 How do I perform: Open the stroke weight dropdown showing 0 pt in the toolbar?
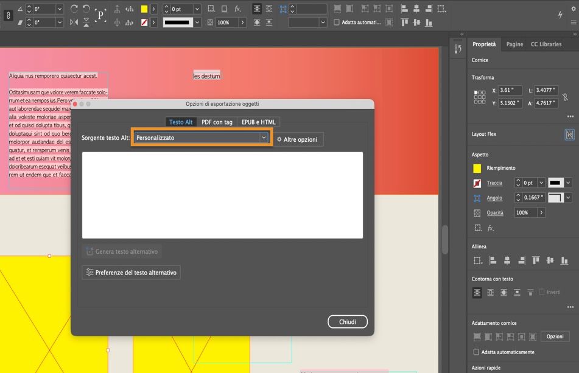[x=197, y=9]
